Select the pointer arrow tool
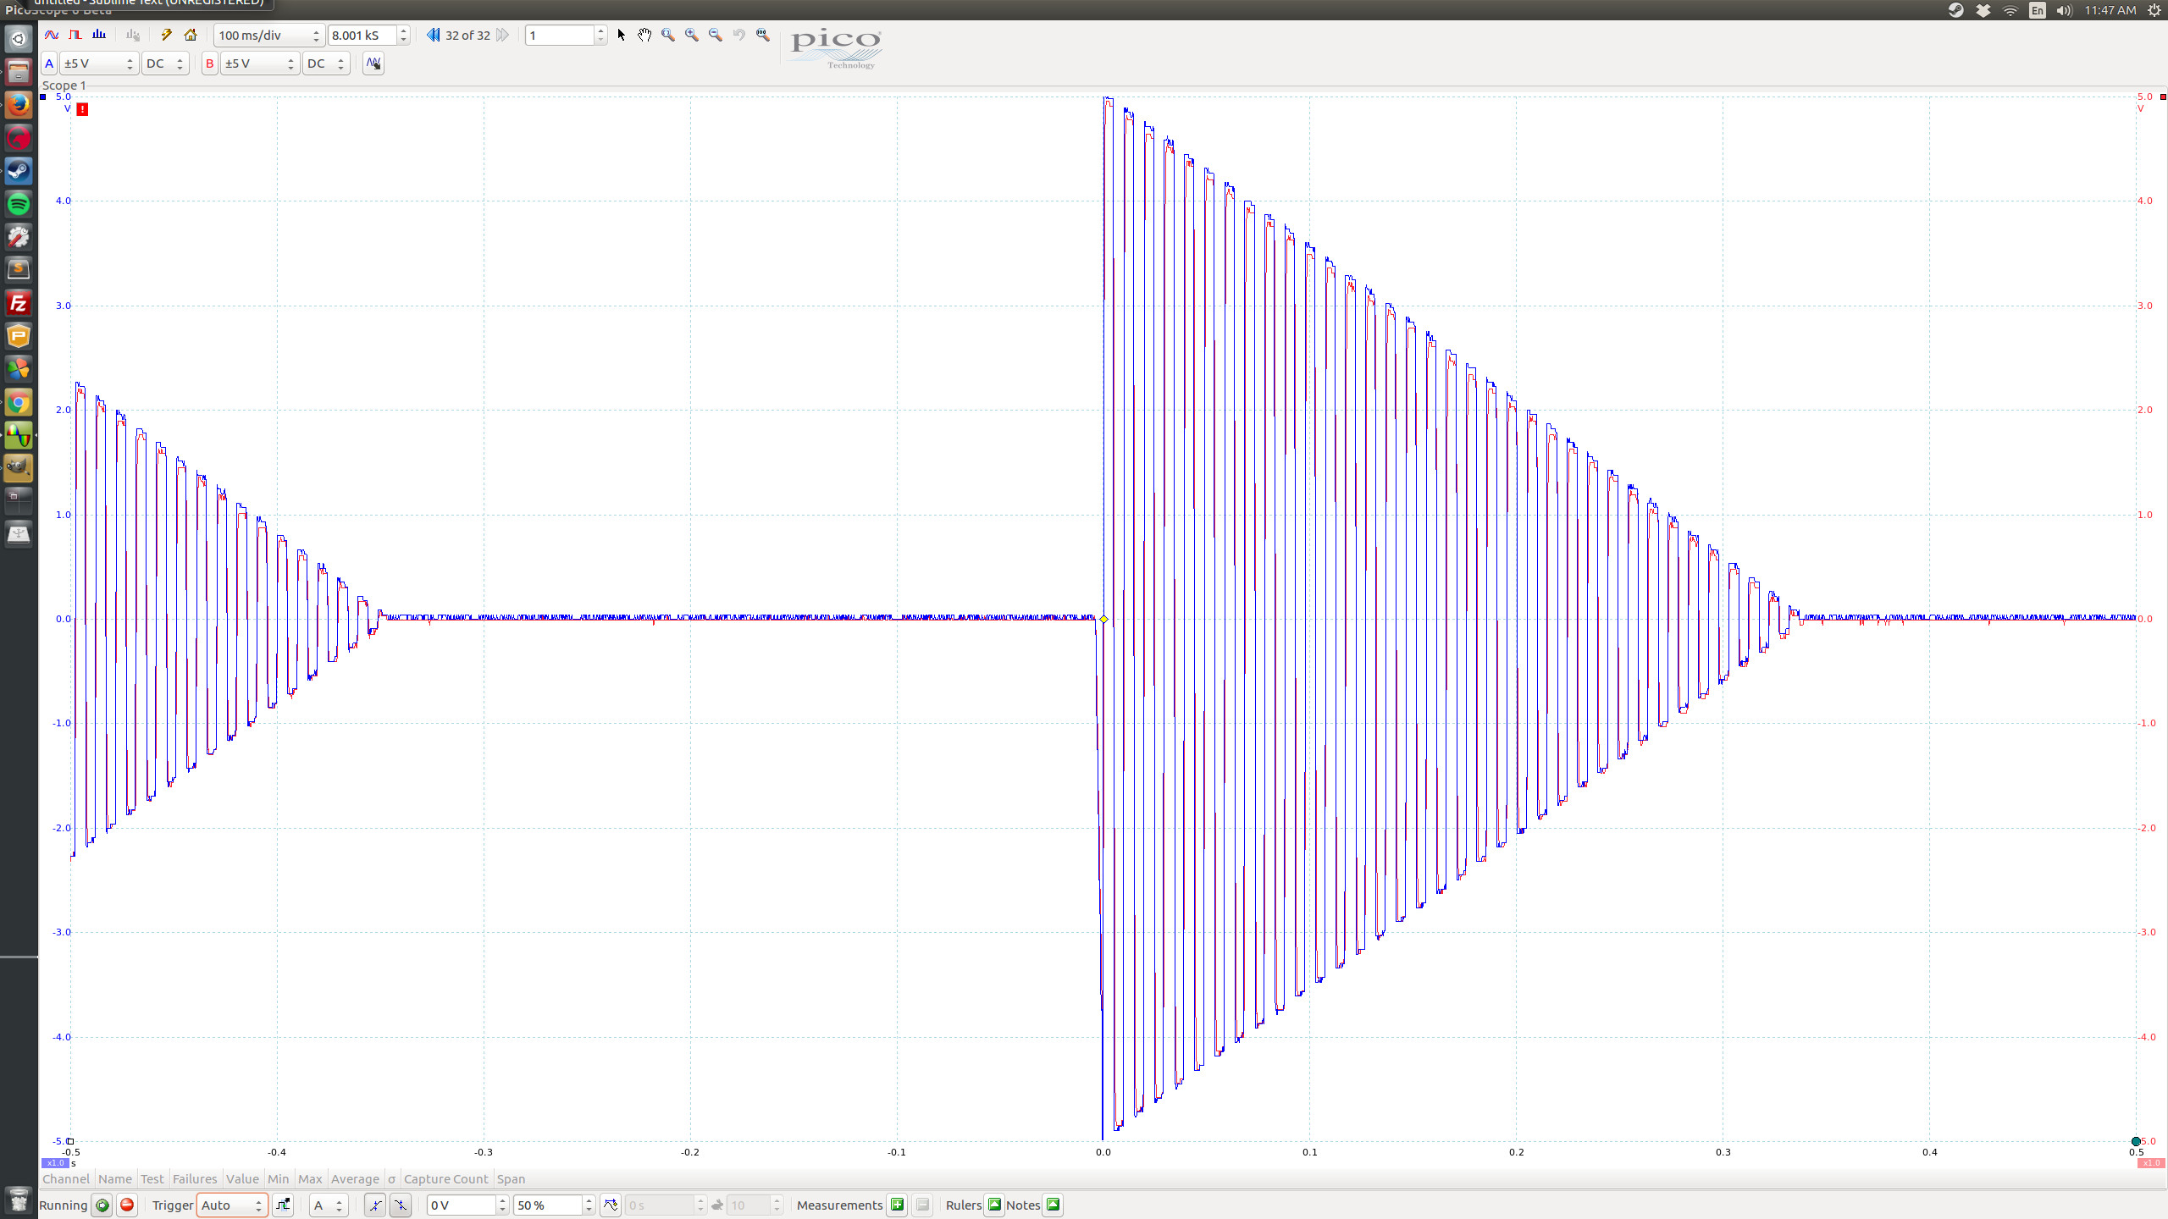The image size is (2168, 1219). [x=621, y=35]
